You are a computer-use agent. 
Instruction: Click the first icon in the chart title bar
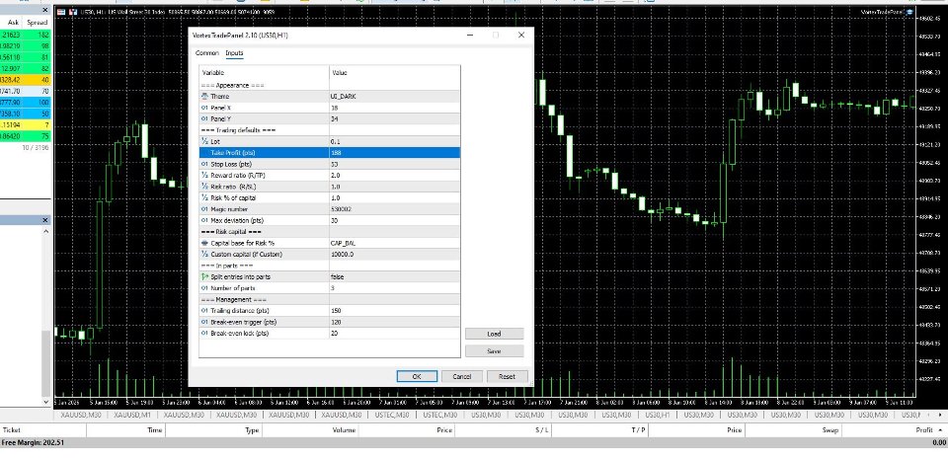pos(61,12)
